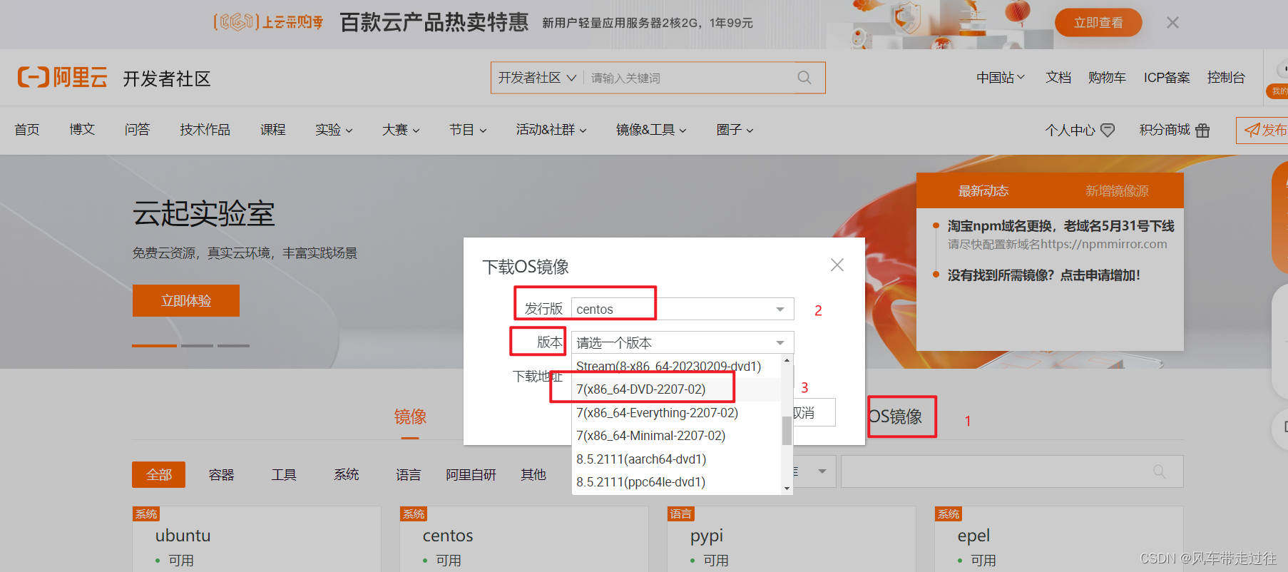
Task: Click the 个人中心 badge icon
Action: coord(1108,130)
